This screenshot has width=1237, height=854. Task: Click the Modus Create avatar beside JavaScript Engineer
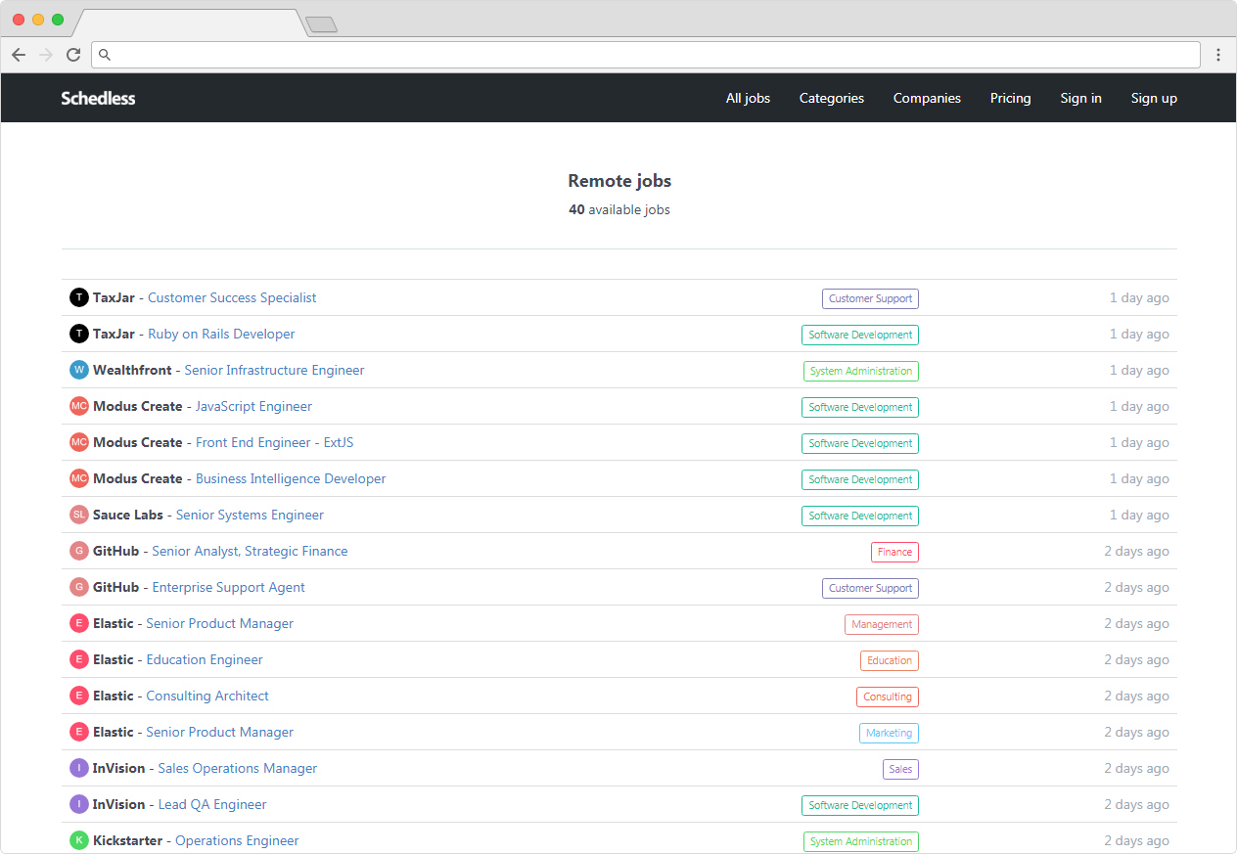[x=79, y=406]
